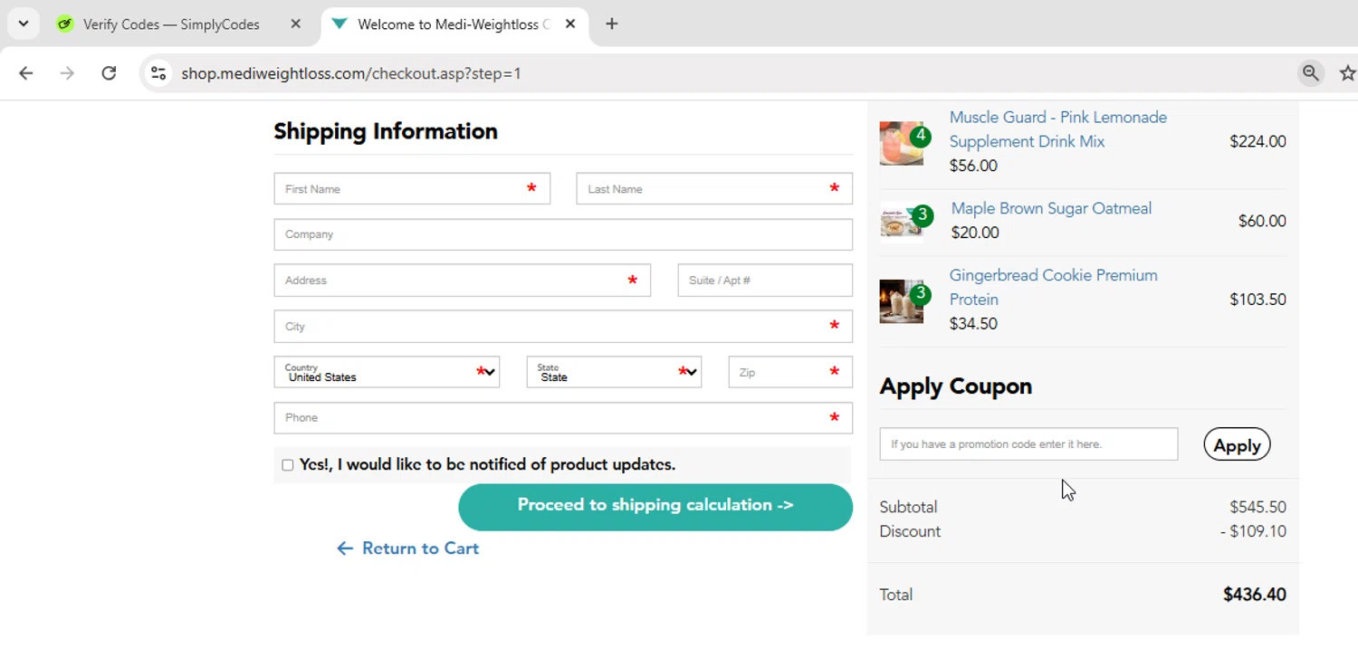Screen dimensions: 1358x648
Task: Click the $103.50 line price
Action: 1258,300
